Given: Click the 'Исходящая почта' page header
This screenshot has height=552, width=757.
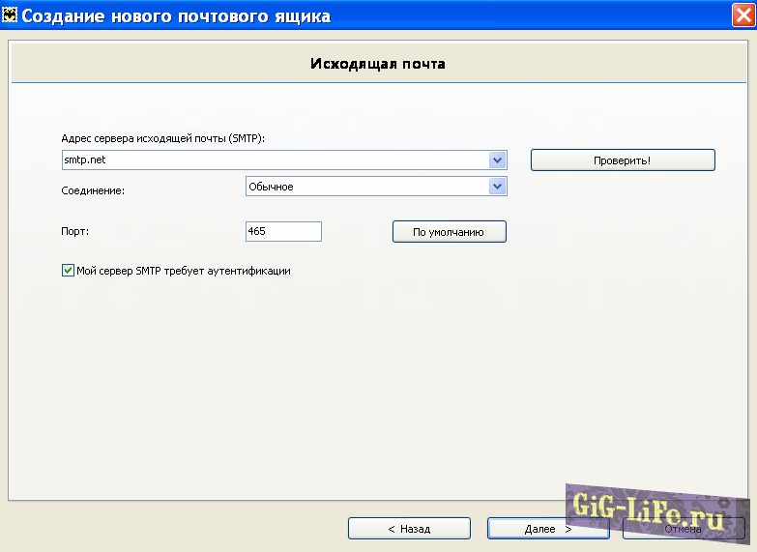Looking at the screenshot, I should coord(377,64).
